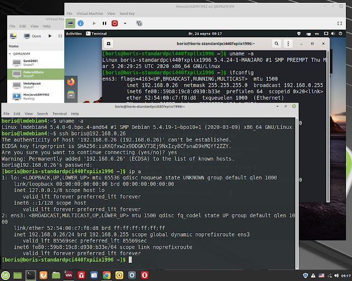Image resolution: width=352 pixels, height=281 pixels.
Task: Open System Settings gear in the panel
Action: (132, 276)
